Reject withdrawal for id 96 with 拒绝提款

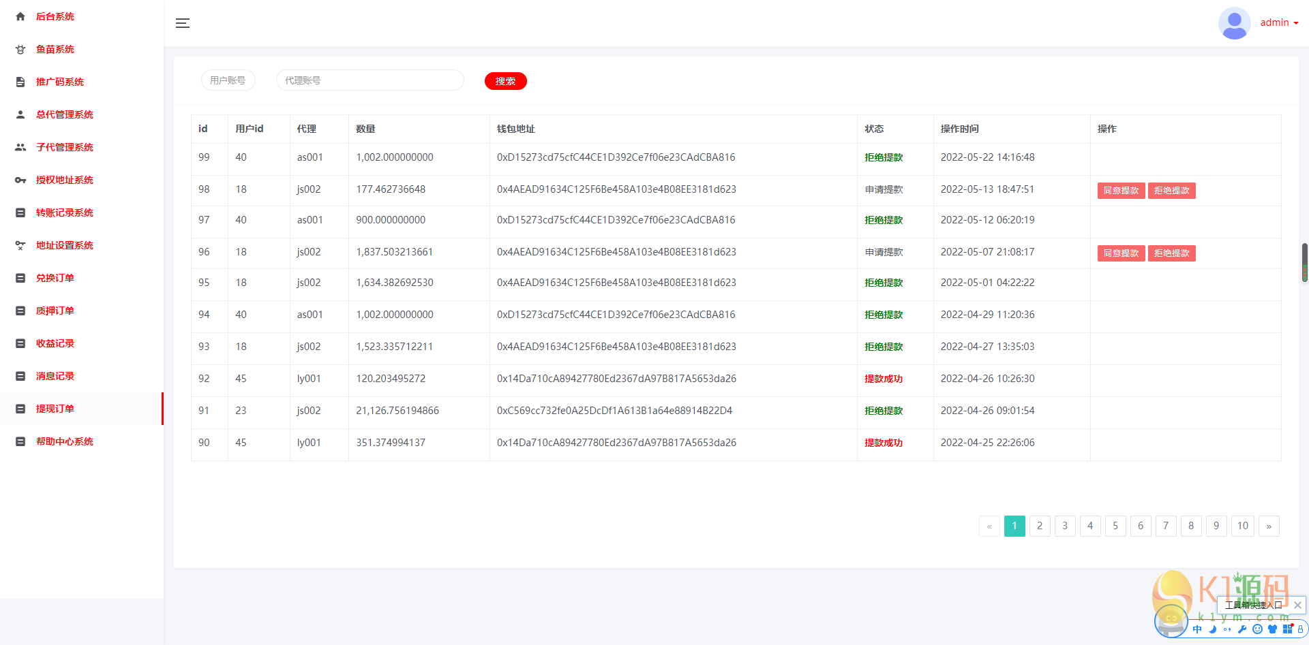tap(1171, 253)
